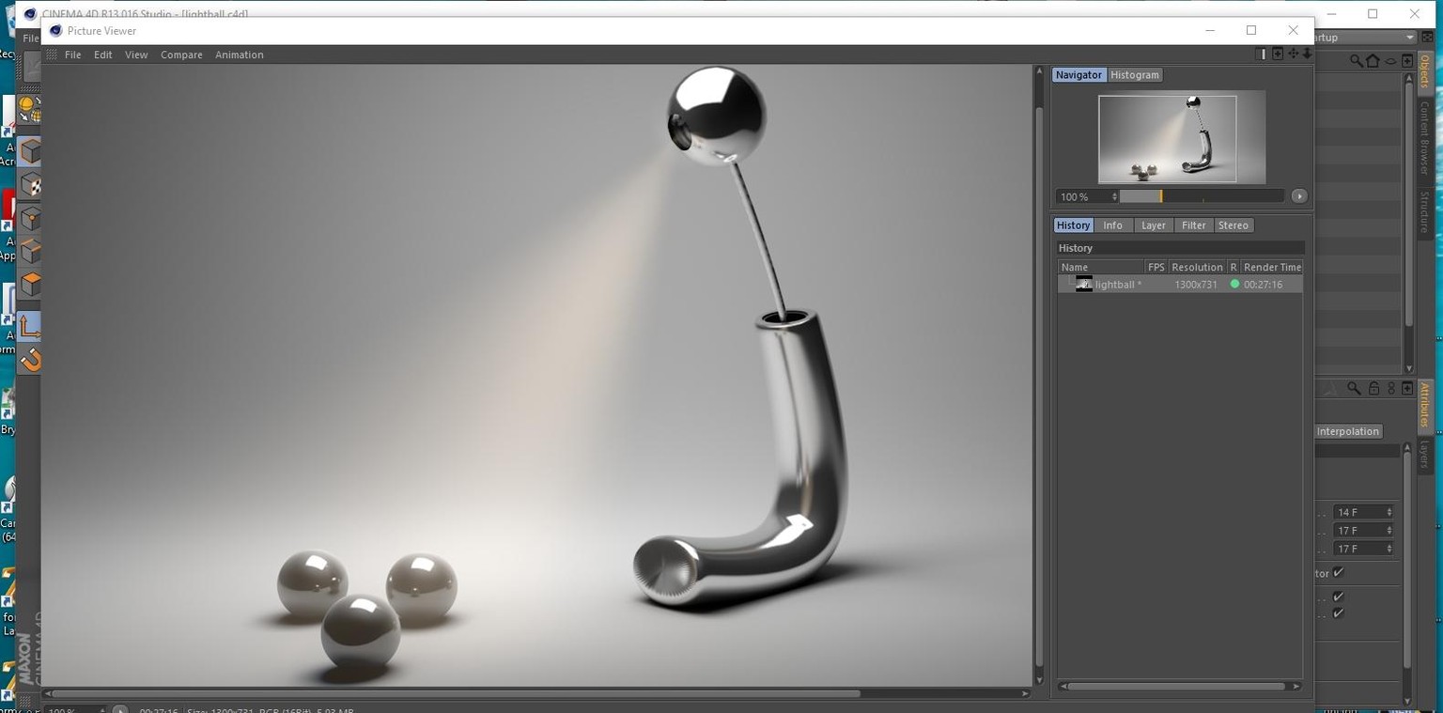Screen dimensions: 1443x713
Task: Click the R column header
Action: coord(1234,268)
